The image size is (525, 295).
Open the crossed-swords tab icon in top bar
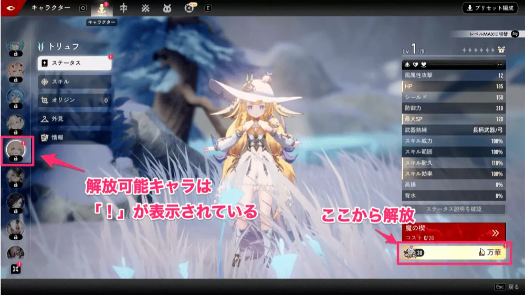[145, 8]
